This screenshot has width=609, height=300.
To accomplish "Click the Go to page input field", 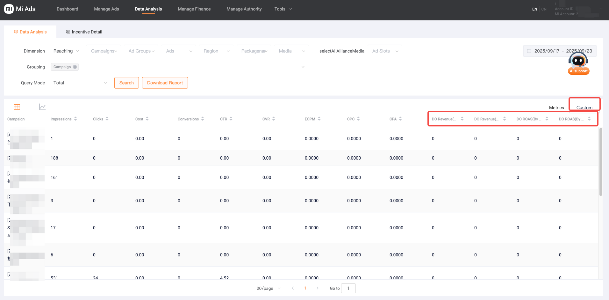I will click(x=348, y=288).
